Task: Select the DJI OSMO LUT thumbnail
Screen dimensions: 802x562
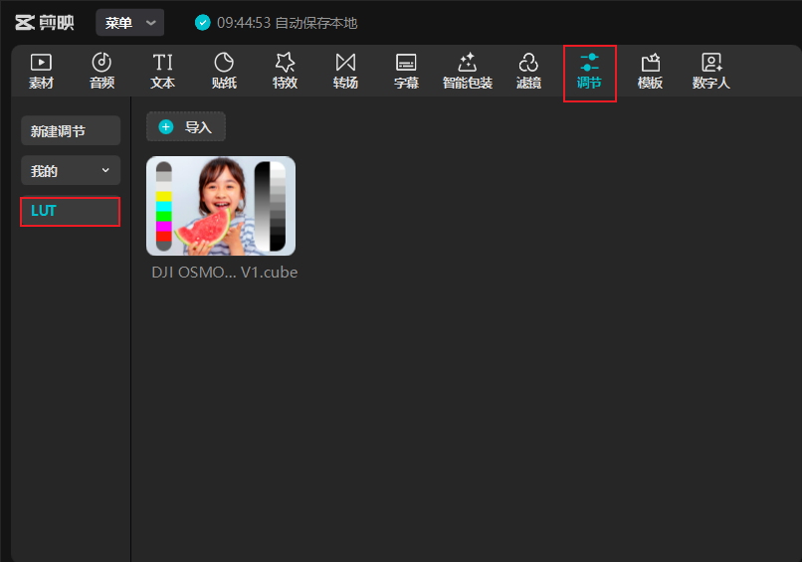Action: 221,206
